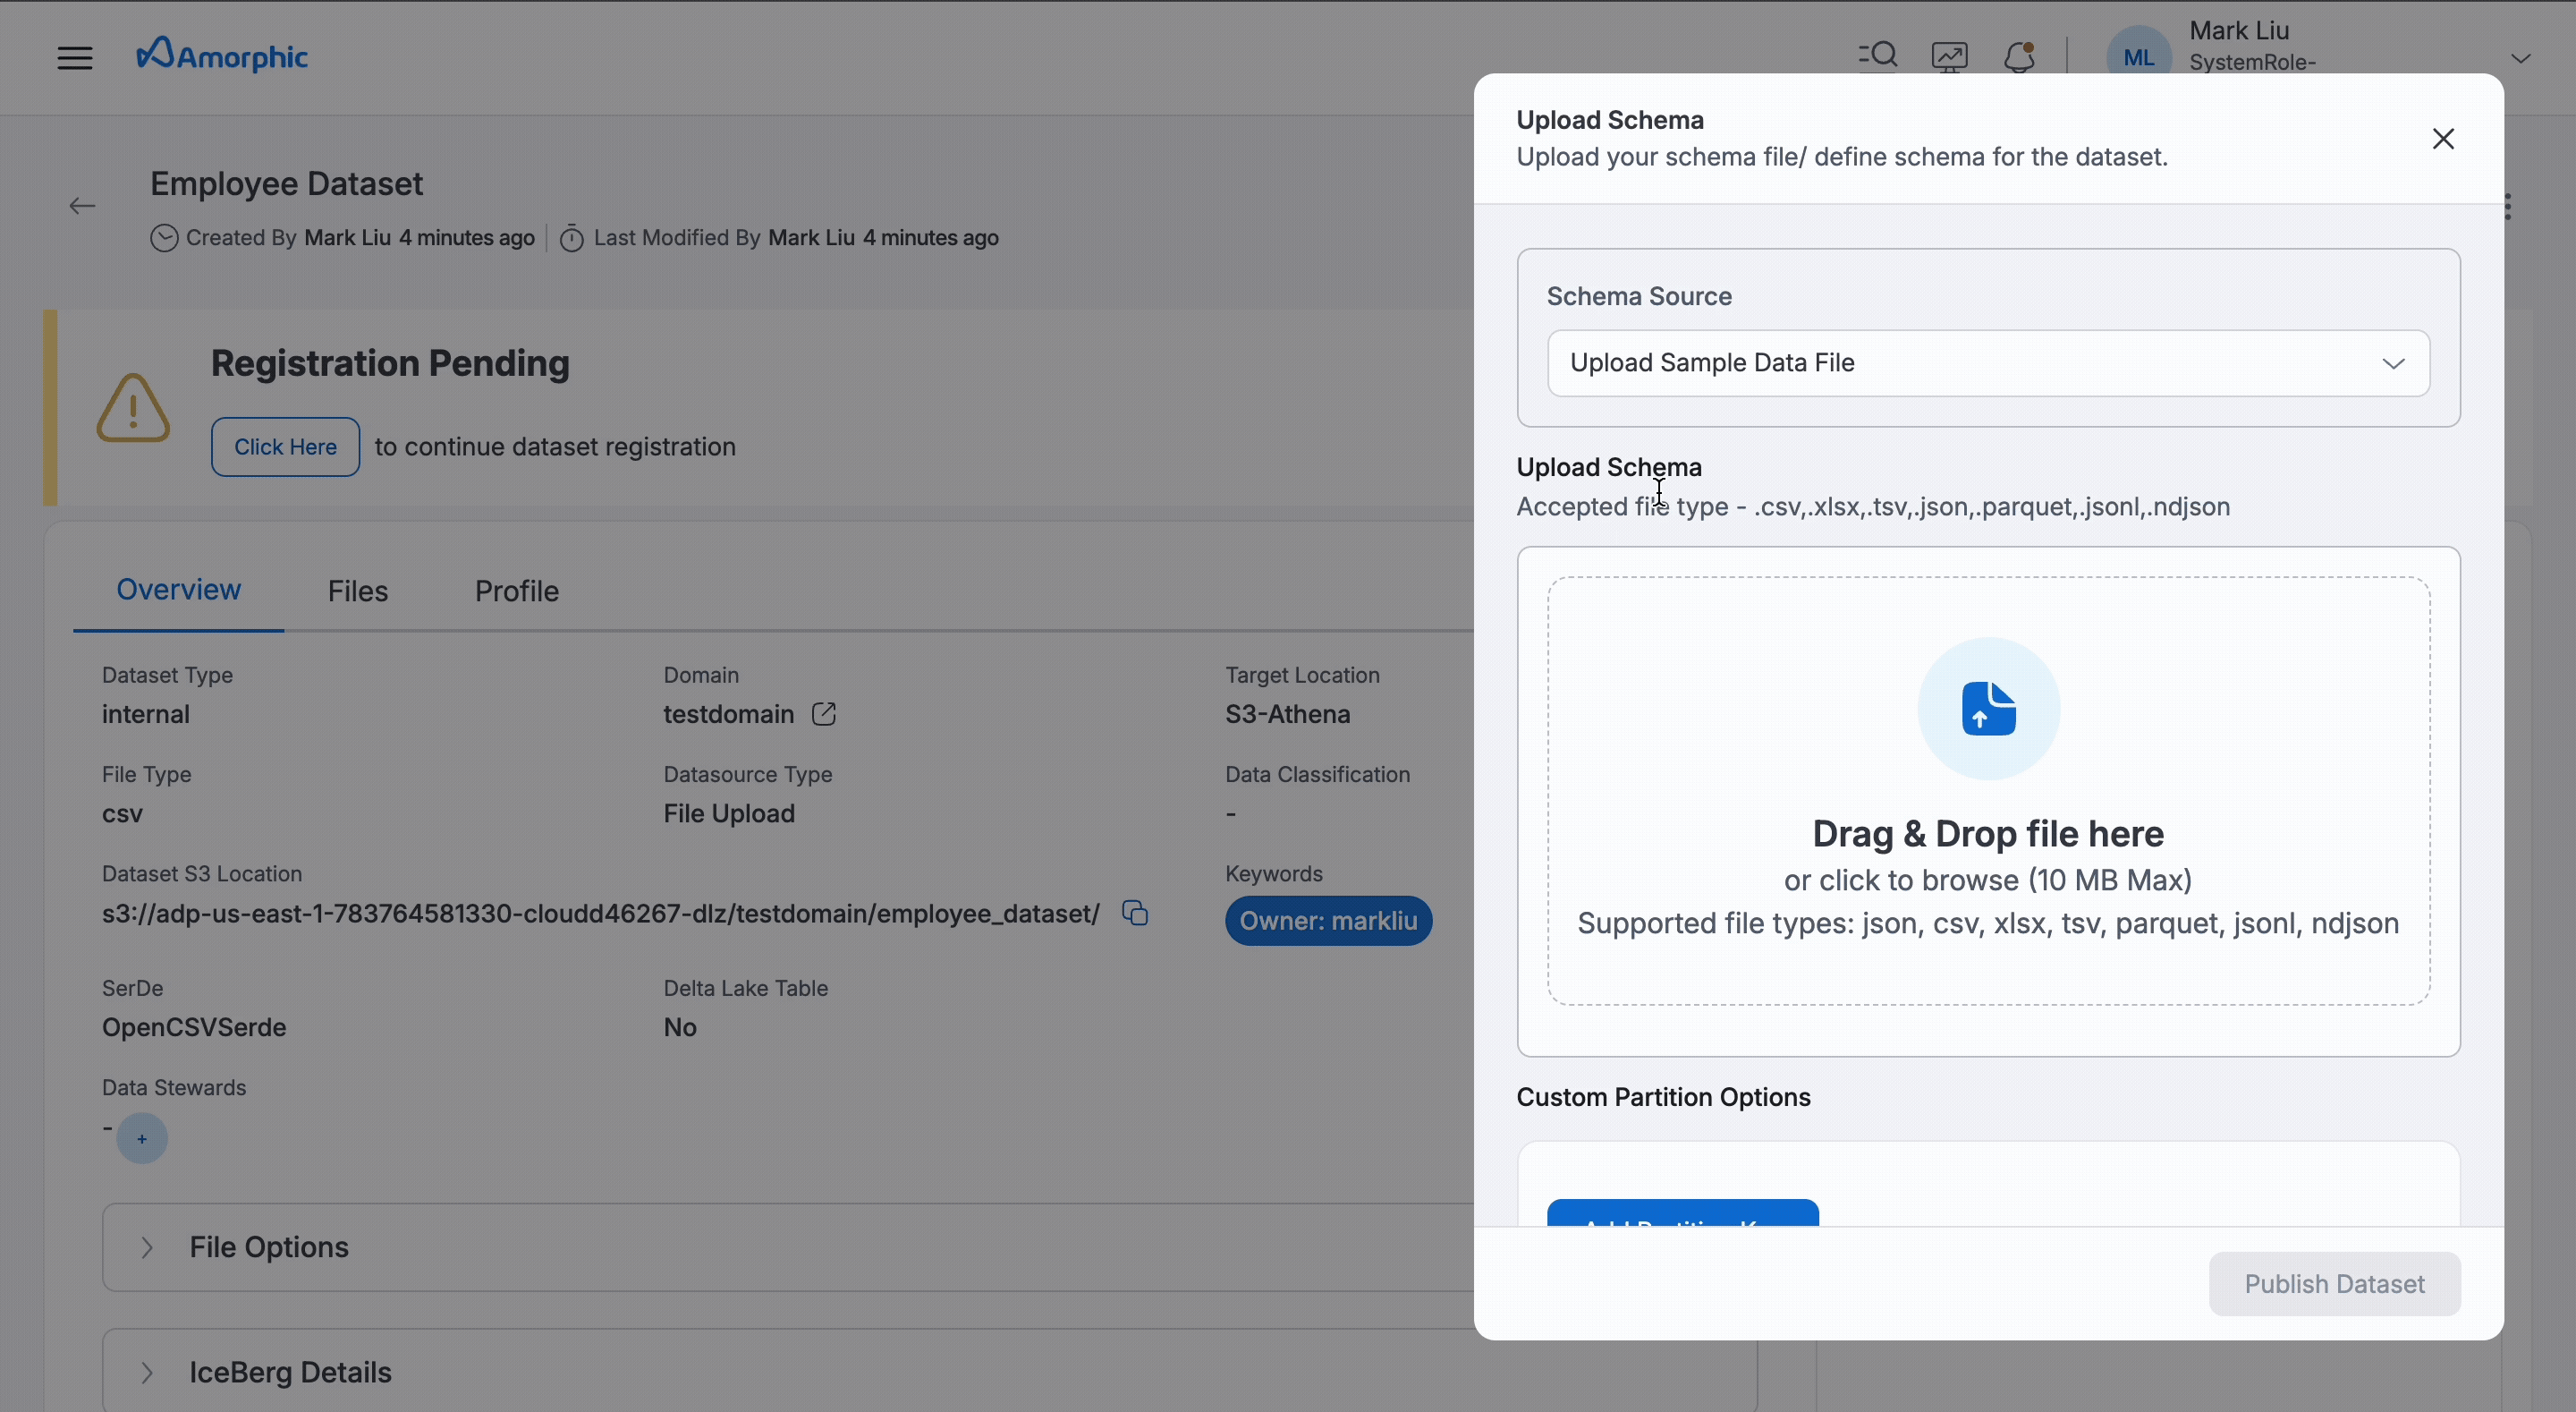Click the back arrow beside Employee Dataset

click(82, 206)
